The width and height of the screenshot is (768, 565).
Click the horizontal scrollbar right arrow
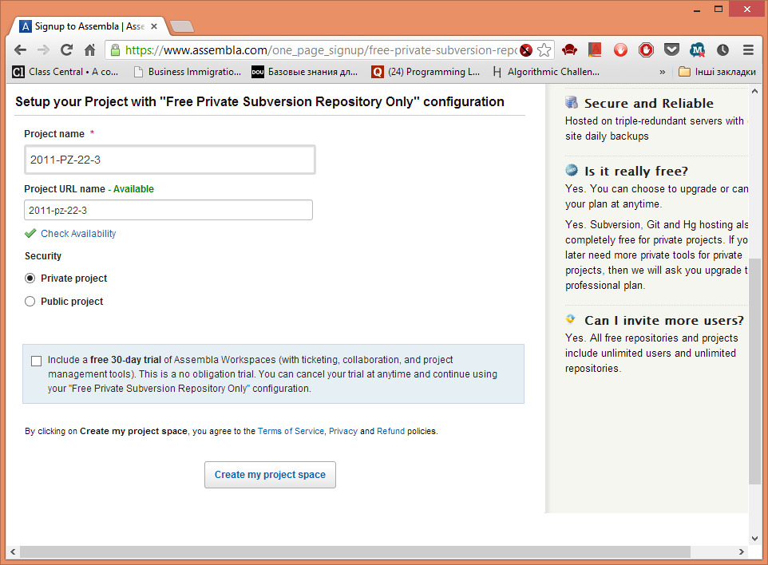click(x=741, y=551)
